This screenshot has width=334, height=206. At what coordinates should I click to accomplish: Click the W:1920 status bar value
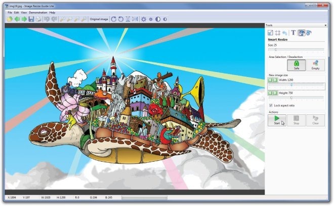click(46, 197)
